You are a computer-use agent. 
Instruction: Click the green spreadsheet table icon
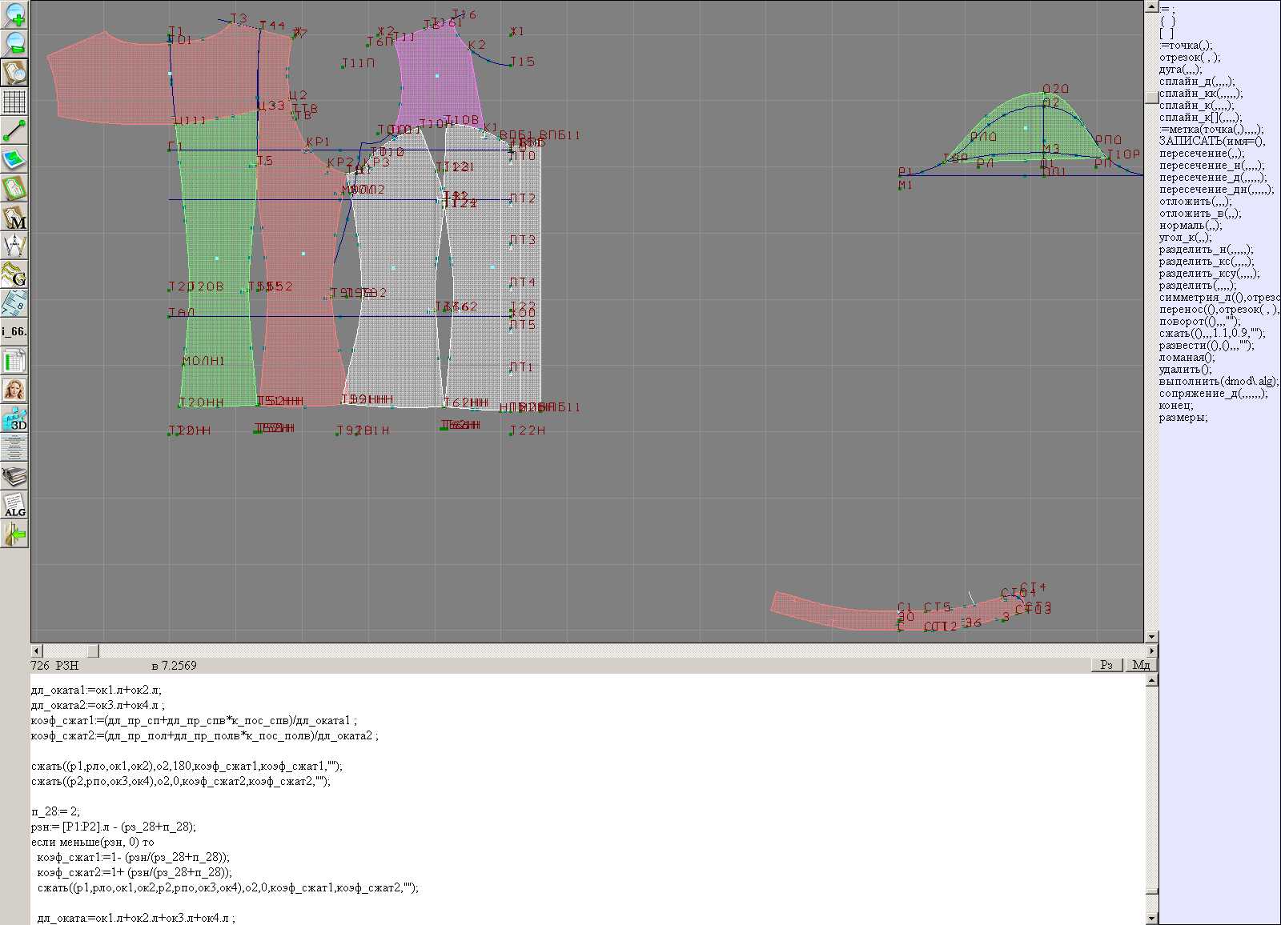14,361
